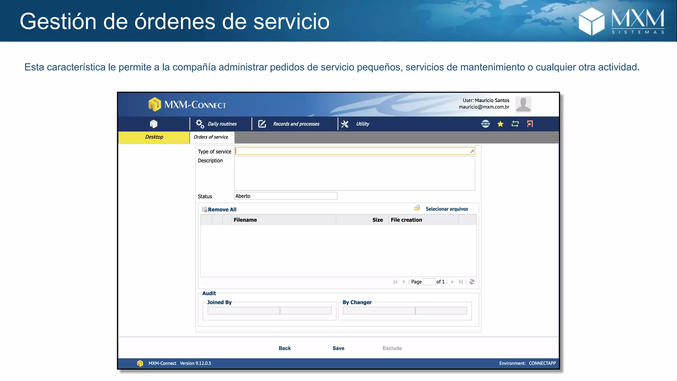Image resolution: width=677 pixels, height=381 pixels.
Task: Open the Daily routines menu
Action: pos(222,124)
